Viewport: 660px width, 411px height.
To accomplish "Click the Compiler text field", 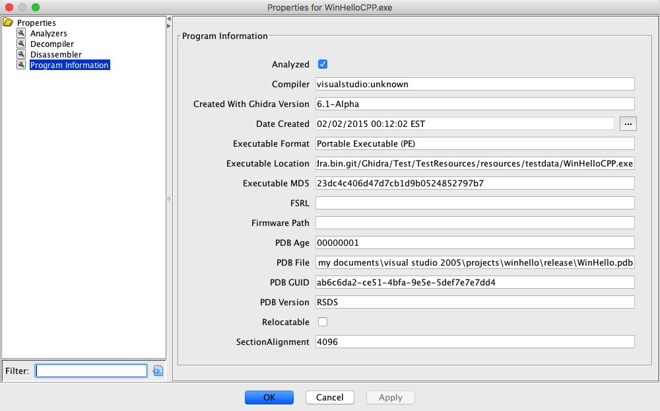I will (475, 84).
